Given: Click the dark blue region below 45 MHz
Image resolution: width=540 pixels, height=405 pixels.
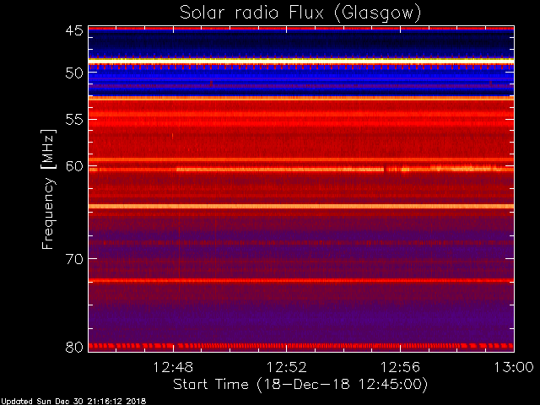Looking at the screenshot, I should (301, 43).
